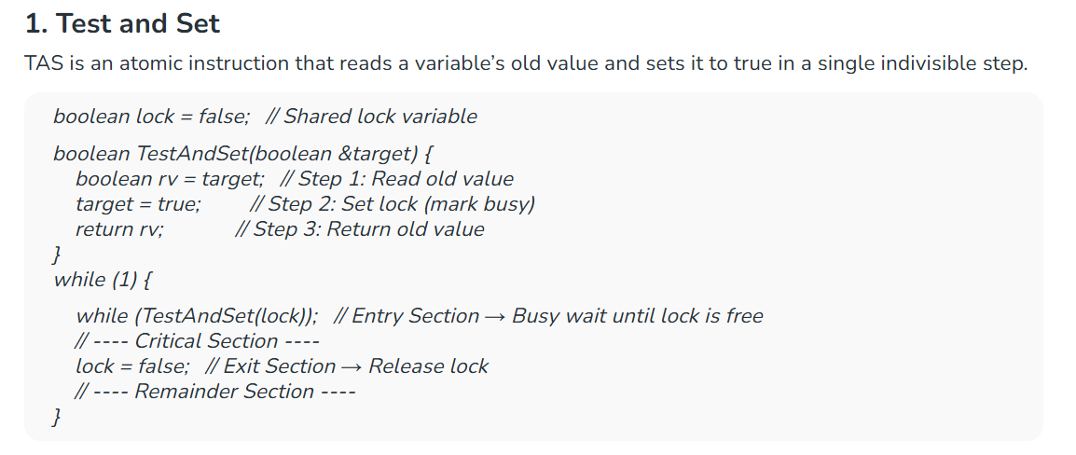This screenshot has height=455, width=1076.
Task: Click the 'Critical Section' comment line
Action: [x=197, y=341]
